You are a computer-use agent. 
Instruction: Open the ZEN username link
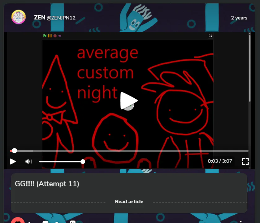pos(40,17)
